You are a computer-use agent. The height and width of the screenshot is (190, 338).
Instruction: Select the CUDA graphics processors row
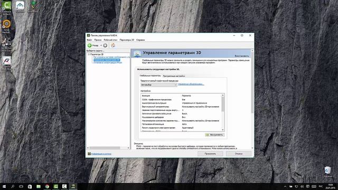coord(181,100)
